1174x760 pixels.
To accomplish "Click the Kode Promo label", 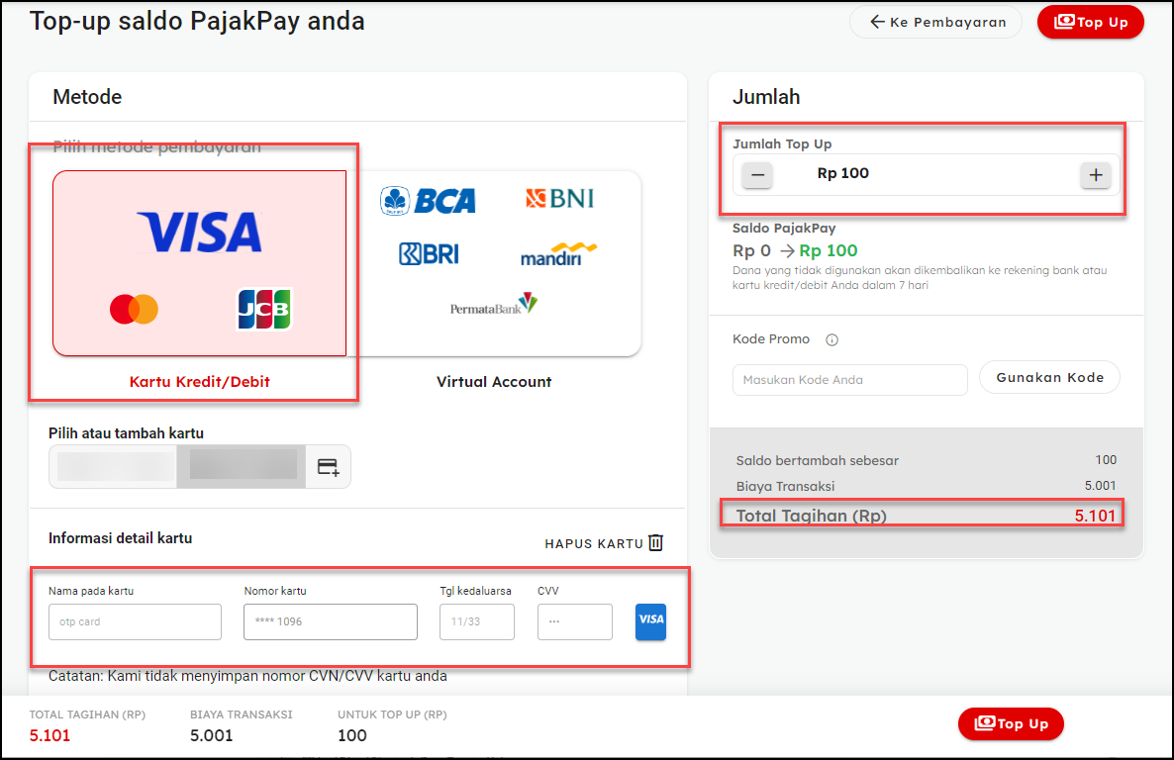I will click(x=771, y=339).
